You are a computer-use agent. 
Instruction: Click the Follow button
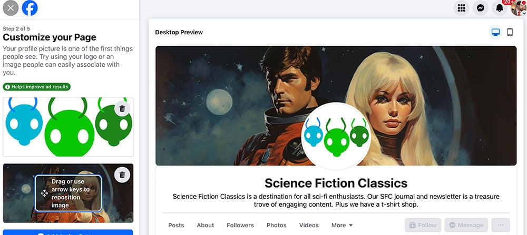[x=423, y=226]
